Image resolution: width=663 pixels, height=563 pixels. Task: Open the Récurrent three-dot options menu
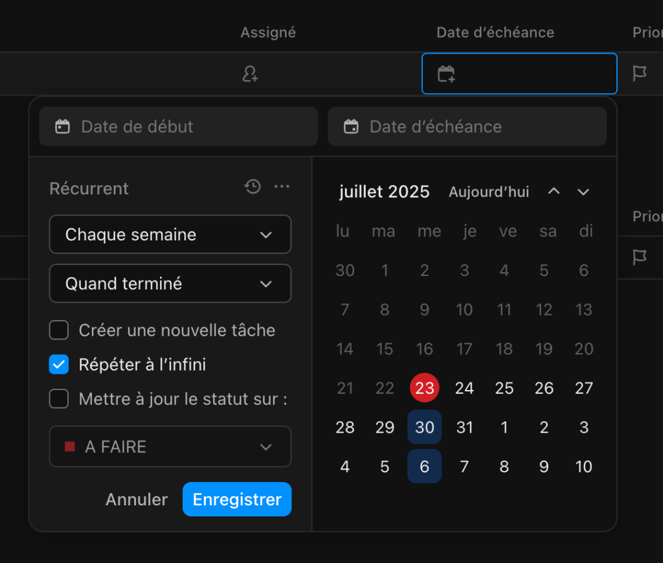(282, 187)
